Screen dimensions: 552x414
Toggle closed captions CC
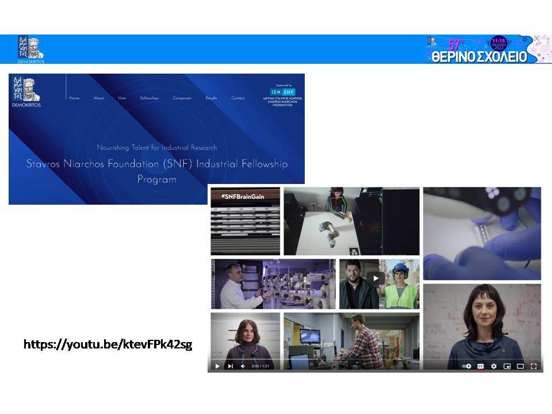(480, 366)
